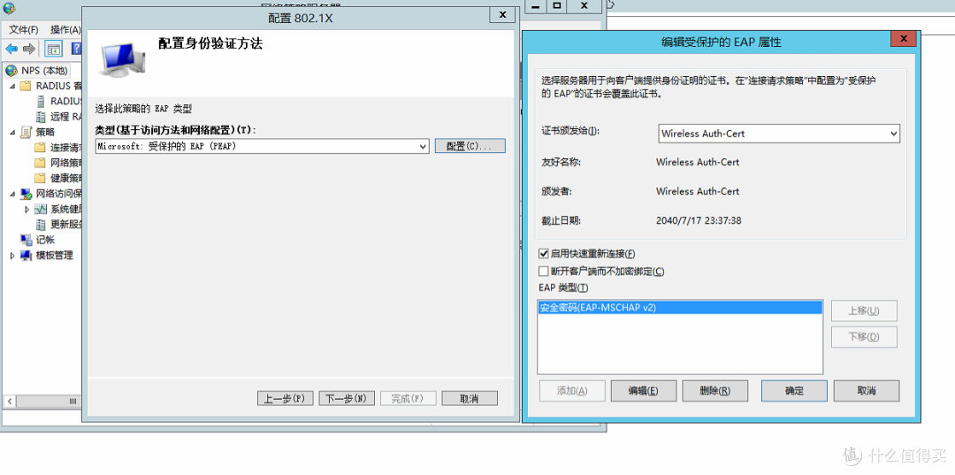Viewport: 955px width, 475px height.
Task: Click the 下一步(N) button
Action: tap(347, 399)
